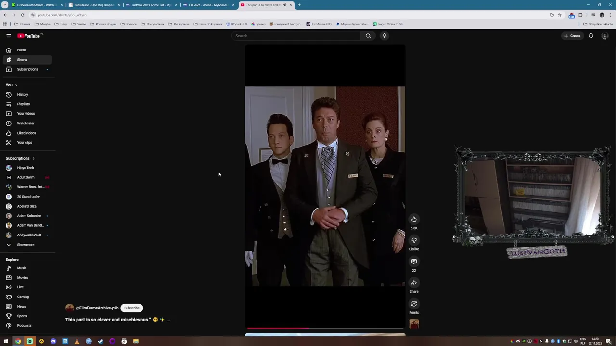Remix this Short
Viewport: 616px width, 346px height.
(414, 304)
